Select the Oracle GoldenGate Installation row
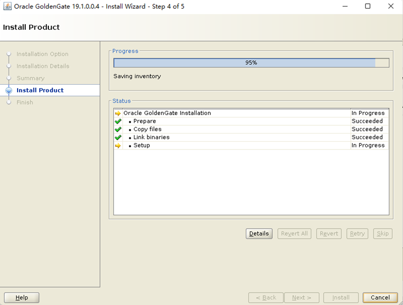Image resolution: width=403 pixels, height=305 pixels. [x=251, y=113]
